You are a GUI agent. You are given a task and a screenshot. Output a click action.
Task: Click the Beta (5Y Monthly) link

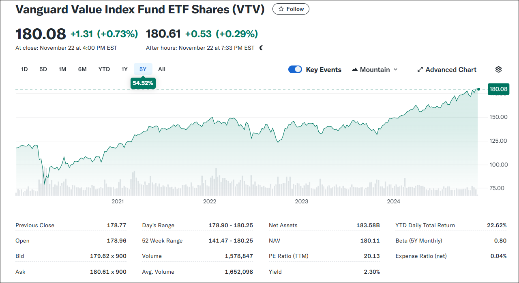click(x=420, y=241)
